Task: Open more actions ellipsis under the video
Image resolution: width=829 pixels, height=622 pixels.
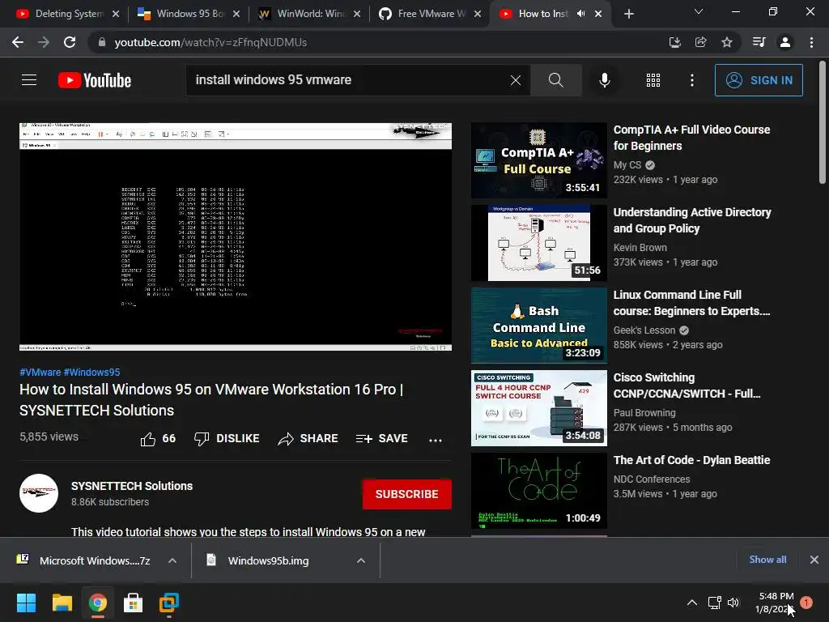Action: 435,440
